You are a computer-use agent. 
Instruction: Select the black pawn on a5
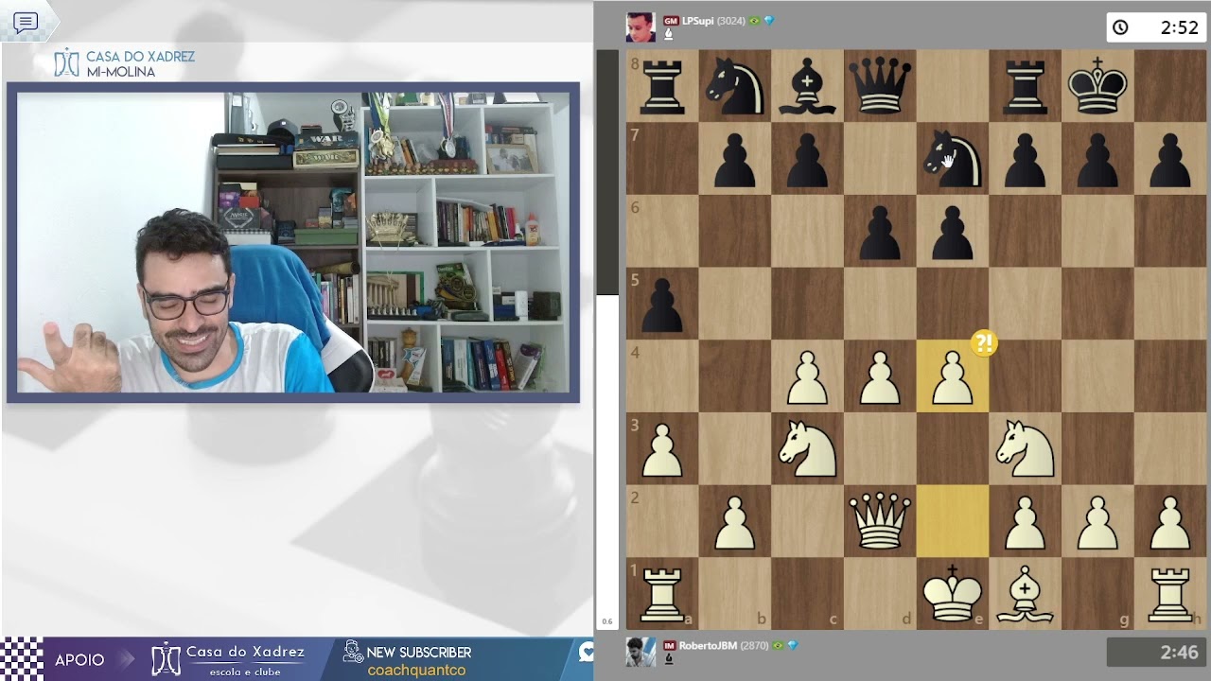(662, 304)
